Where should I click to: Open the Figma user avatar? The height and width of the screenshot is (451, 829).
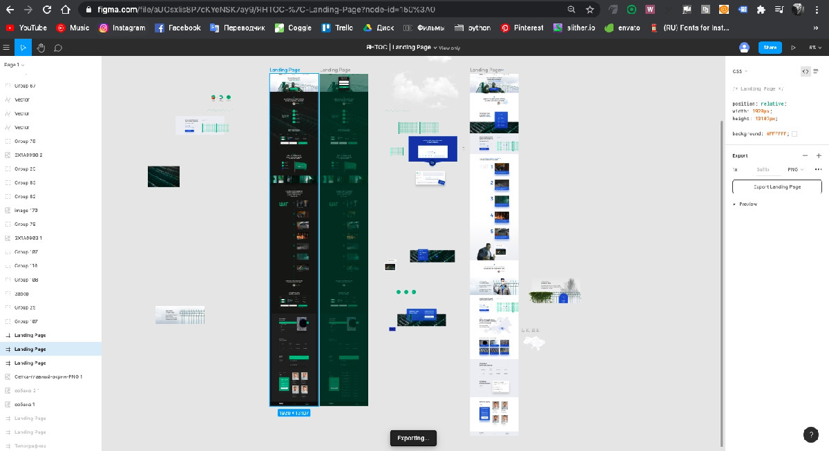[x=744, y=48]
